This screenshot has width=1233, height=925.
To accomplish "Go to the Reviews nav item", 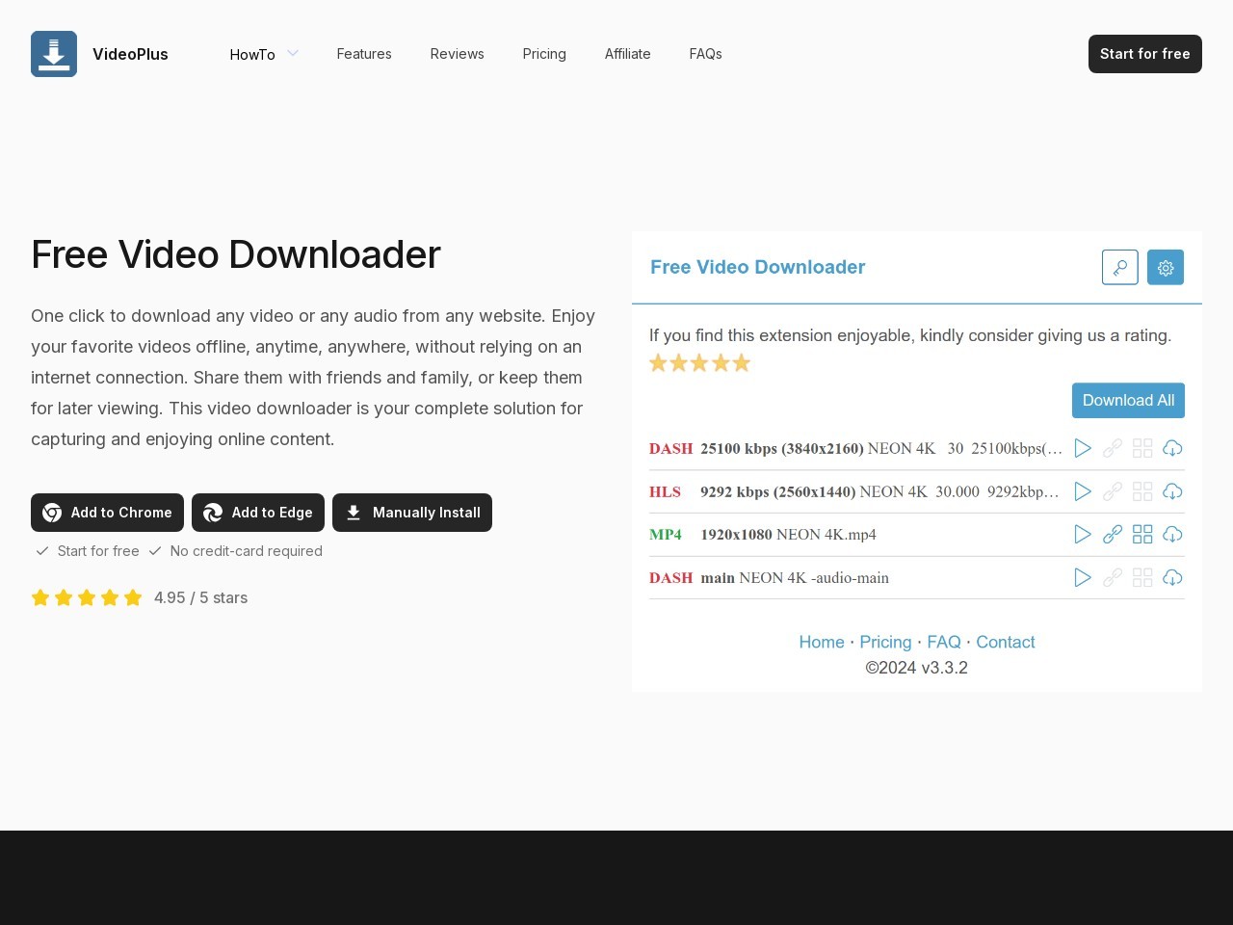I will coord(457,54).
